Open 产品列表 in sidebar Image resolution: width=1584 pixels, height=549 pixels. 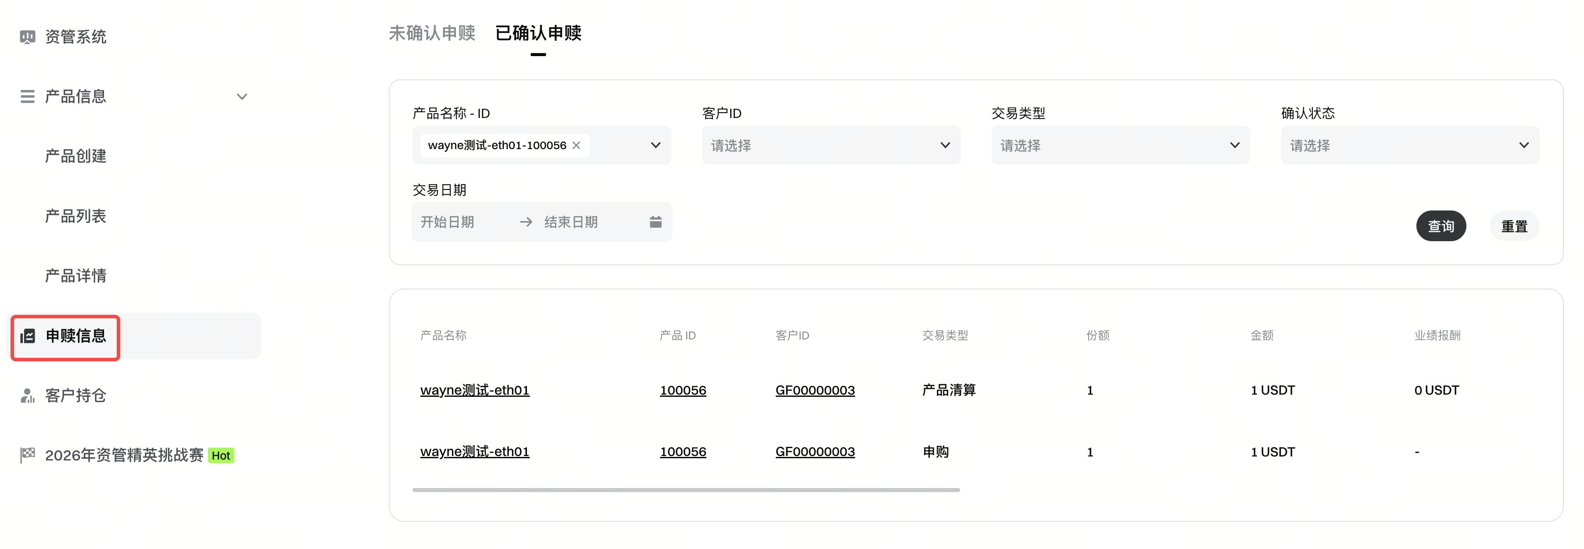pyautogui.click(x=75, y=216)
